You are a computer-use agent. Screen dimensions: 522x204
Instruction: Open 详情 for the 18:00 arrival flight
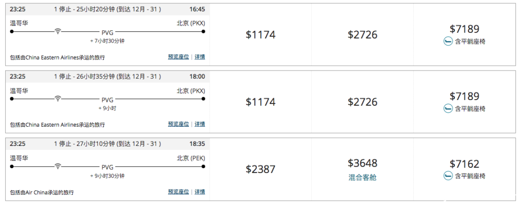[200, 124]
